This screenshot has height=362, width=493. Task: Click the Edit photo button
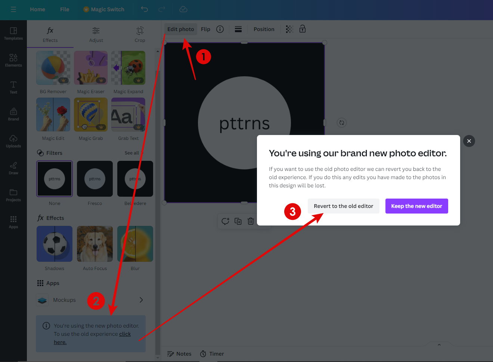click(181, 29)
